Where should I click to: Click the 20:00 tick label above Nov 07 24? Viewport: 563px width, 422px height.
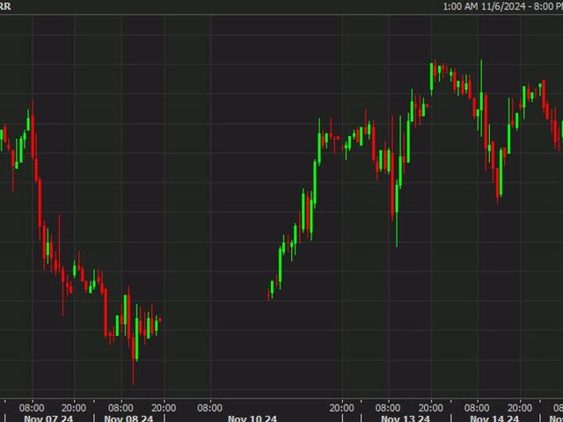pos(74,408)
